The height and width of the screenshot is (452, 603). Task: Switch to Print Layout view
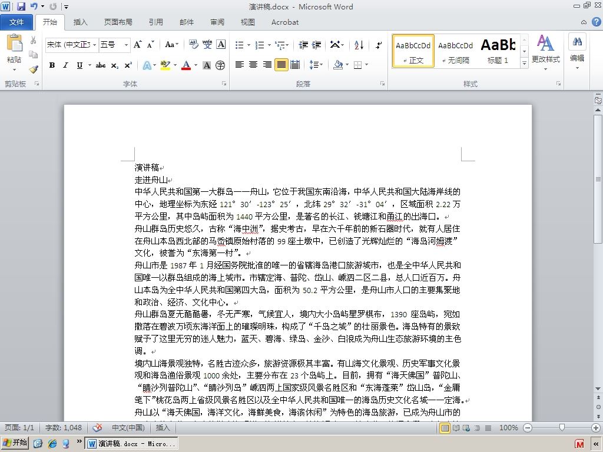pyautogui.click(x=445, y=427)
